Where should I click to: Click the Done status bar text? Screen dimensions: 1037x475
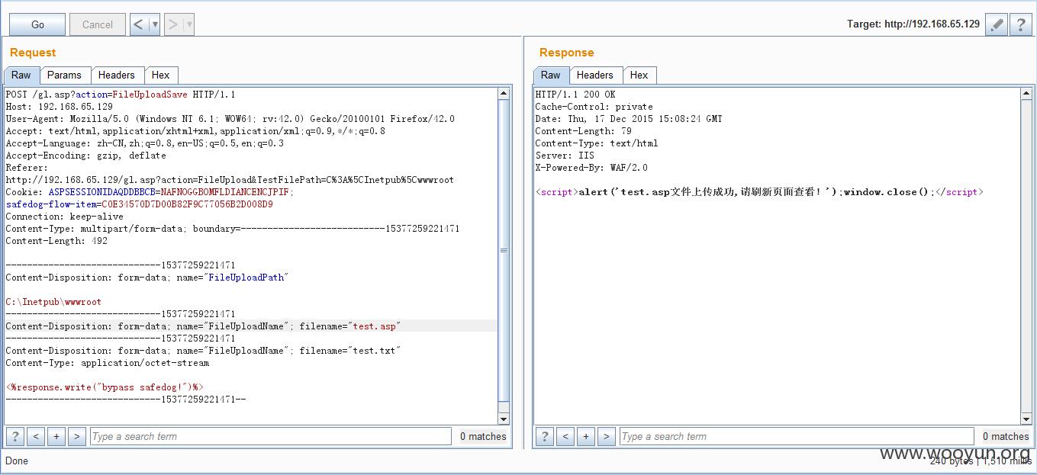click(x=17, y=461)
